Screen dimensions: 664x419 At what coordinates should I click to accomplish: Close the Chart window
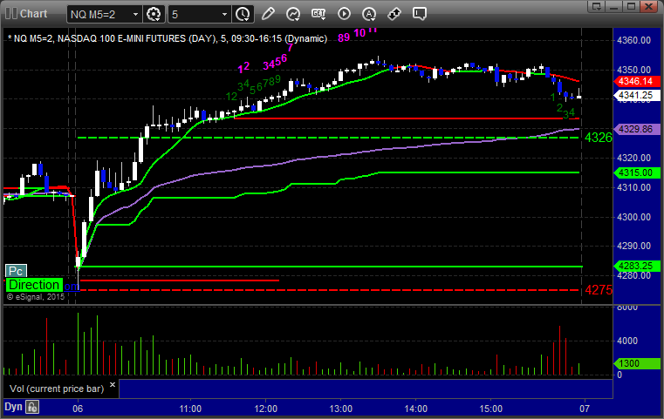coord(648,6)
